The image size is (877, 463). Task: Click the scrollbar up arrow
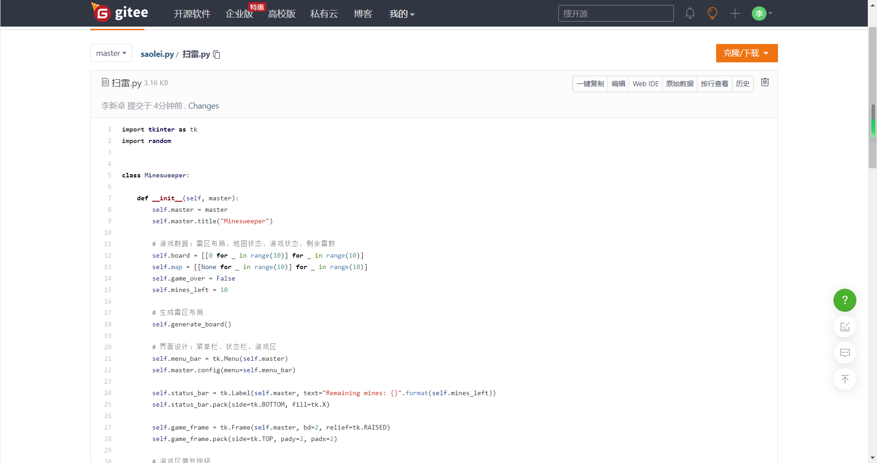coord(873,4)
